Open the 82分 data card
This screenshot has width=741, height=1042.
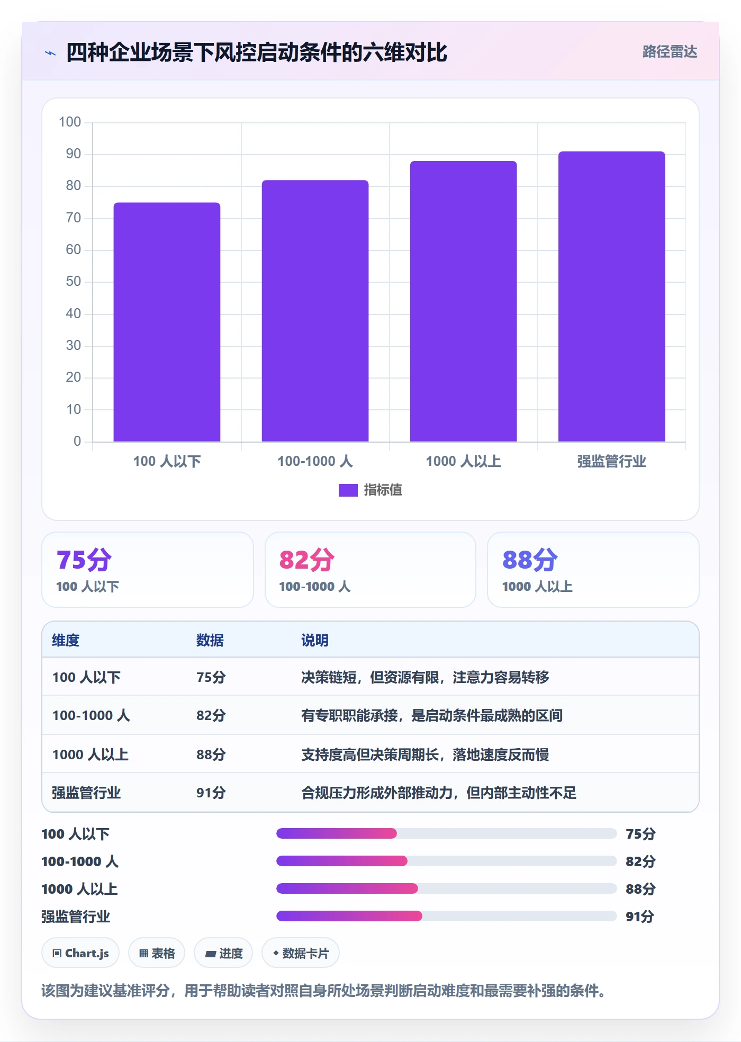coord(370,570)
